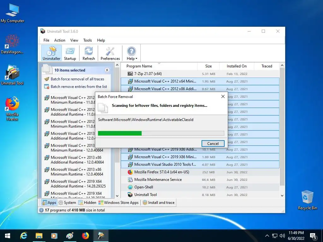Open the Windows Start button
323x242 pixels.
click(x=8, y=236)
